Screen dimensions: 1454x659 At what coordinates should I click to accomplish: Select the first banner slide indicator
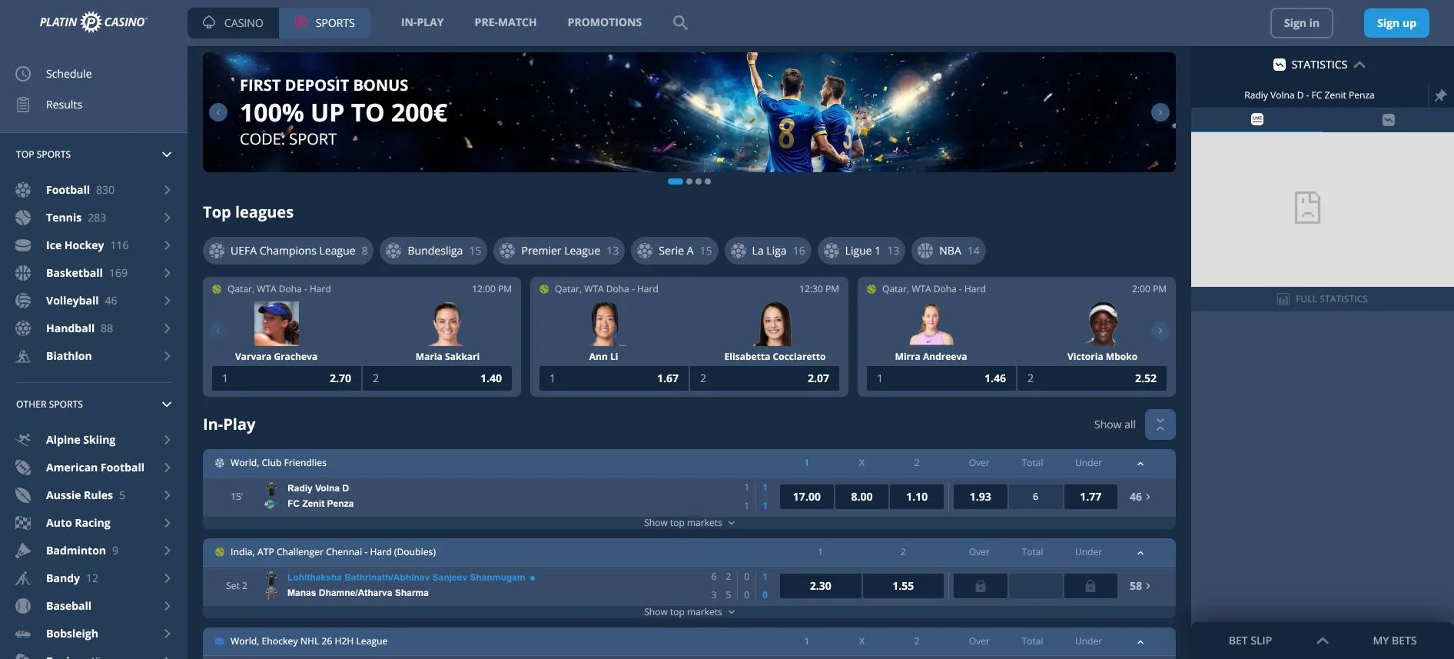click(676, 181)
